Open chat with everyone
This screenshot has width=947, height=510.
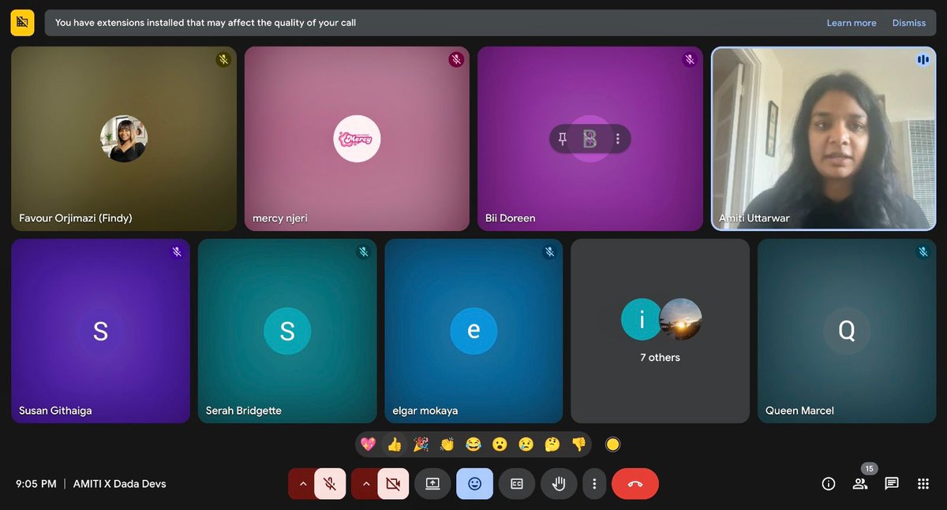tap(892, 484)
